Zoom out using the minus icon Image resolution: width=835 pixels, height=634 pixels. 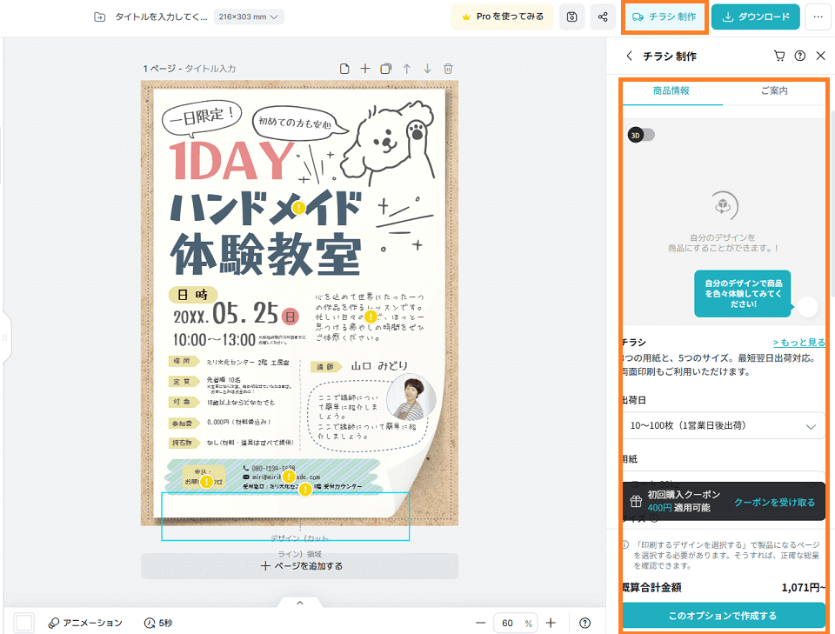click(x=481, y=623)
